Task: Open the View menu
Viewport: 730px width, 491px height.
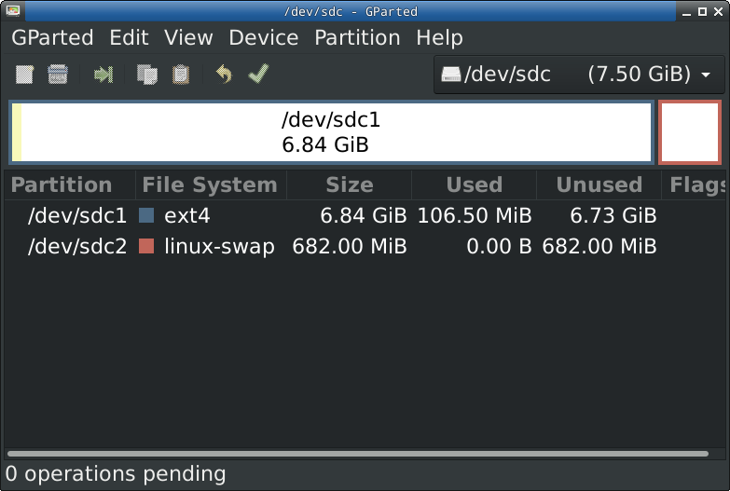Action: (188, 37)
